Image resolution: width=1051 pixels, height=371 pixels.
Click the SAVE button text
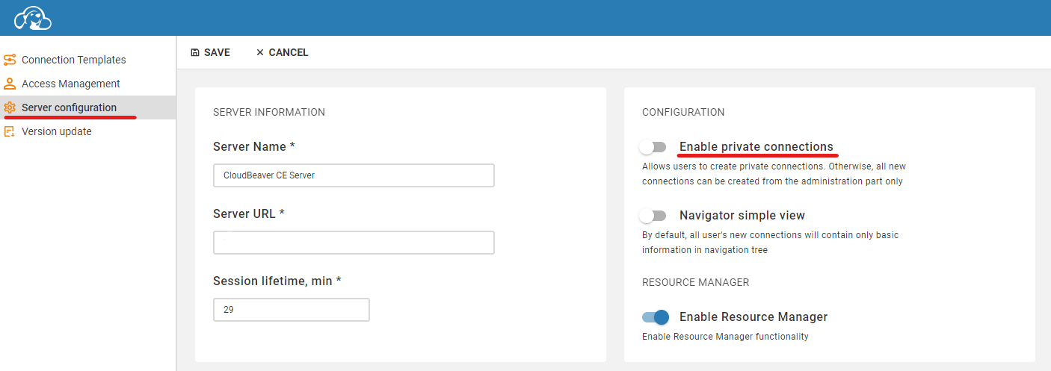click(217, 52)
